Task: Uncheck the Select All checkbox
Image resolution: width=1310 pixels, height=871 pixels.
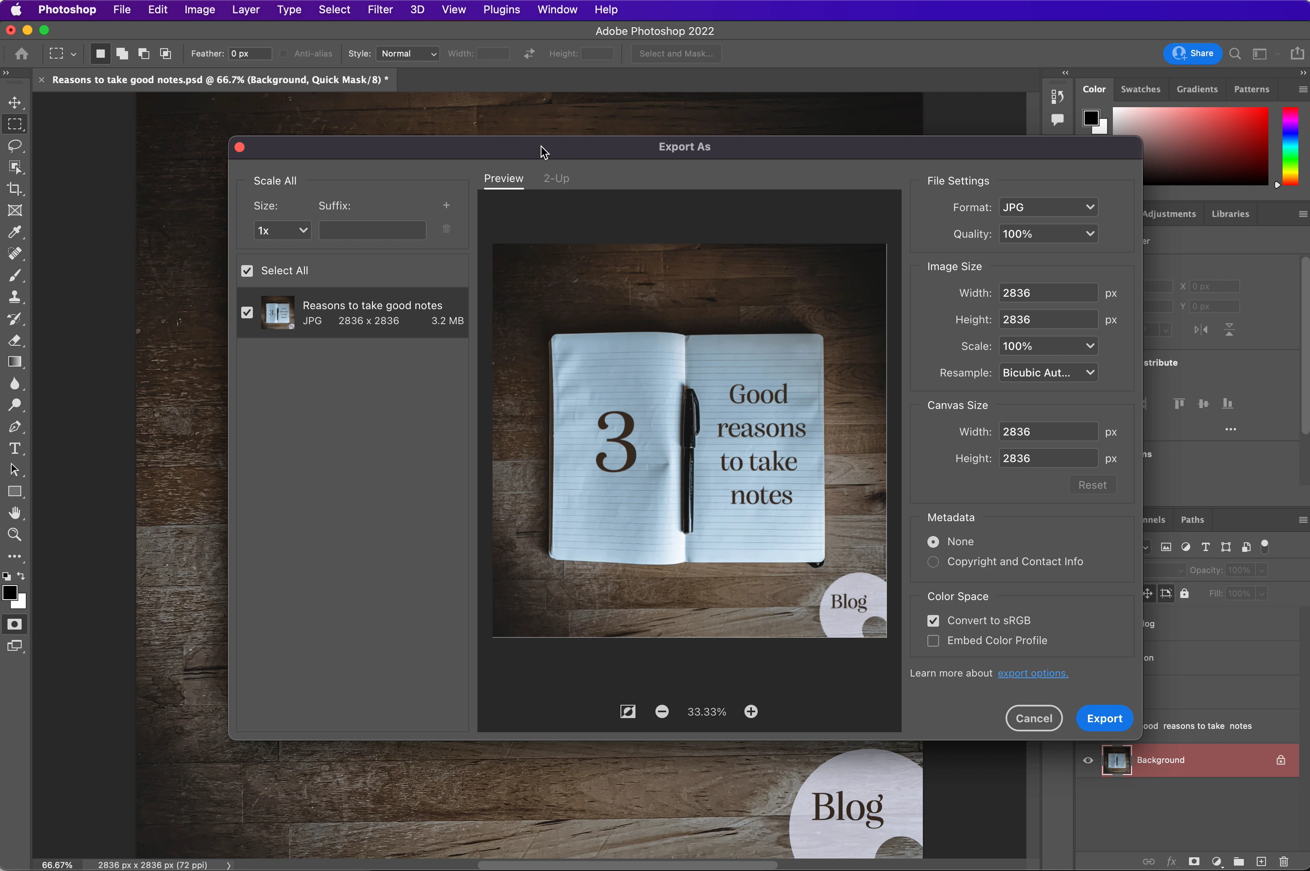Action: 247,271
